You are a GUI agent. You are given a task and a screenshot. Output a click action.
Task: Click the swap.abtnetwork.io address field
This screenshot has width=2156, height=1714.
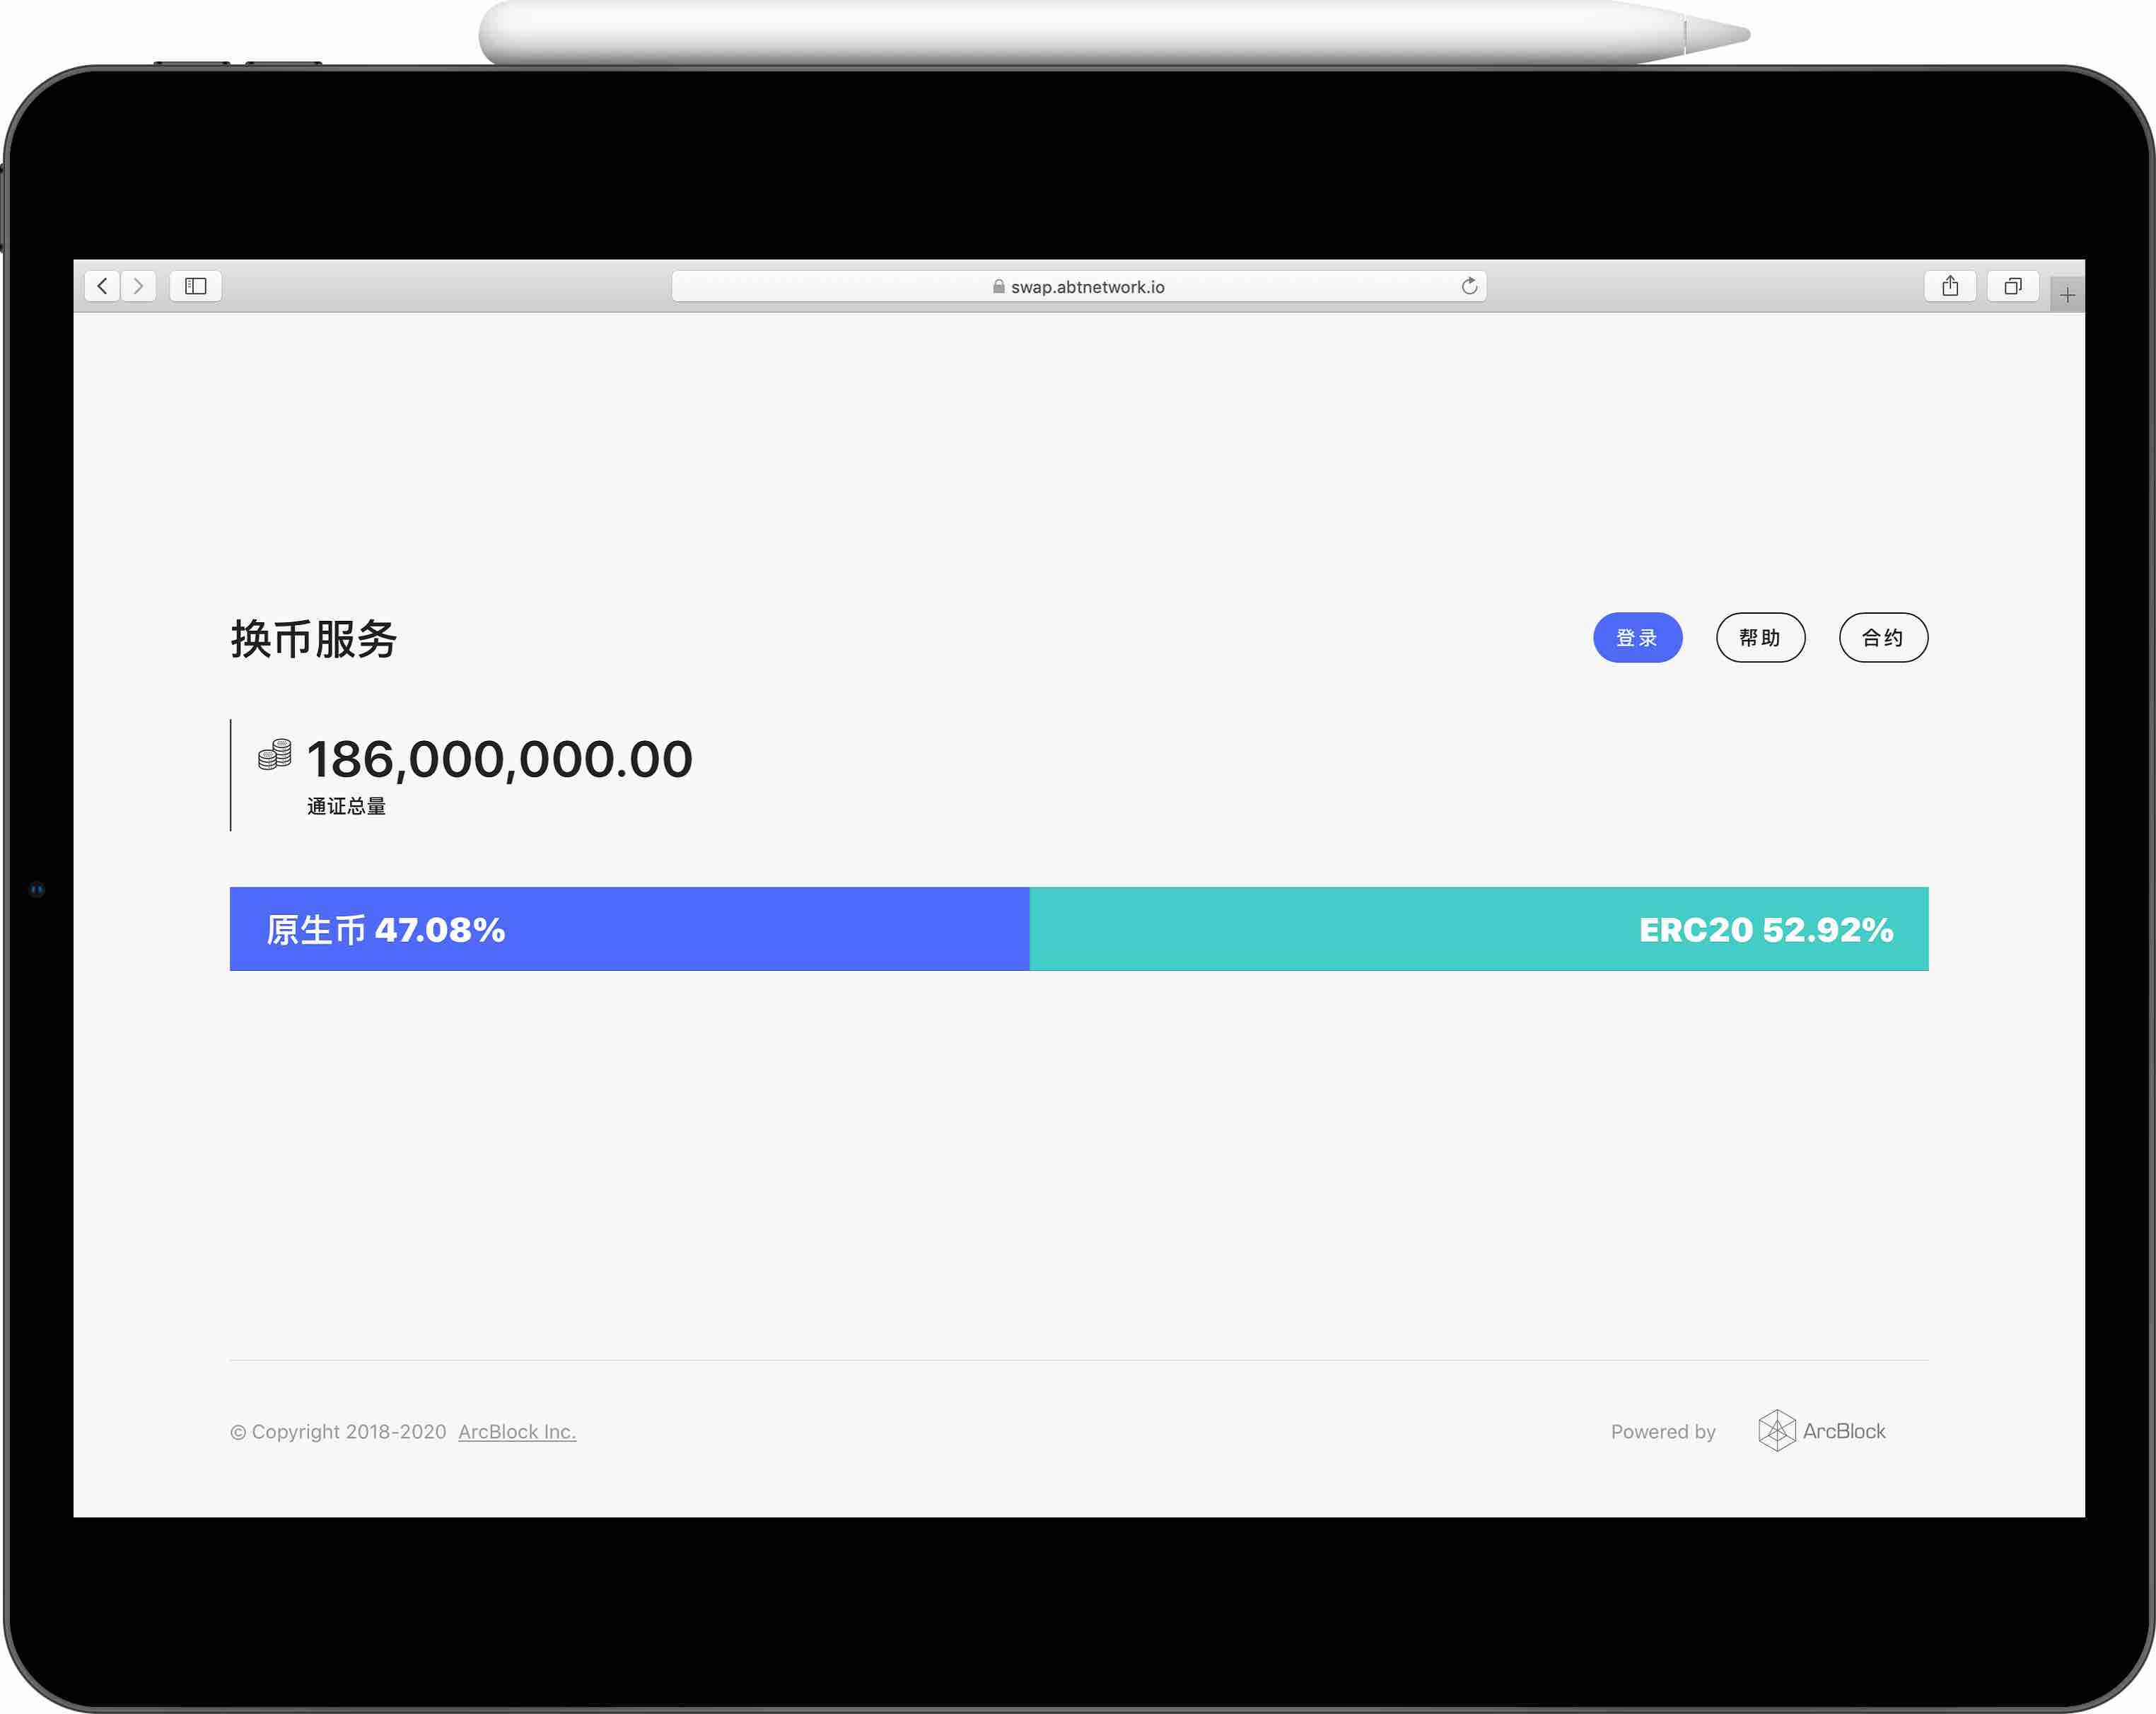click(1087, 286)
